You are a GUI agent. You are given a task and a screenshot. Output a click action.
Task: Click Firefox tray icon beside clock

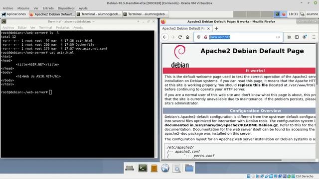click(284, 14)
